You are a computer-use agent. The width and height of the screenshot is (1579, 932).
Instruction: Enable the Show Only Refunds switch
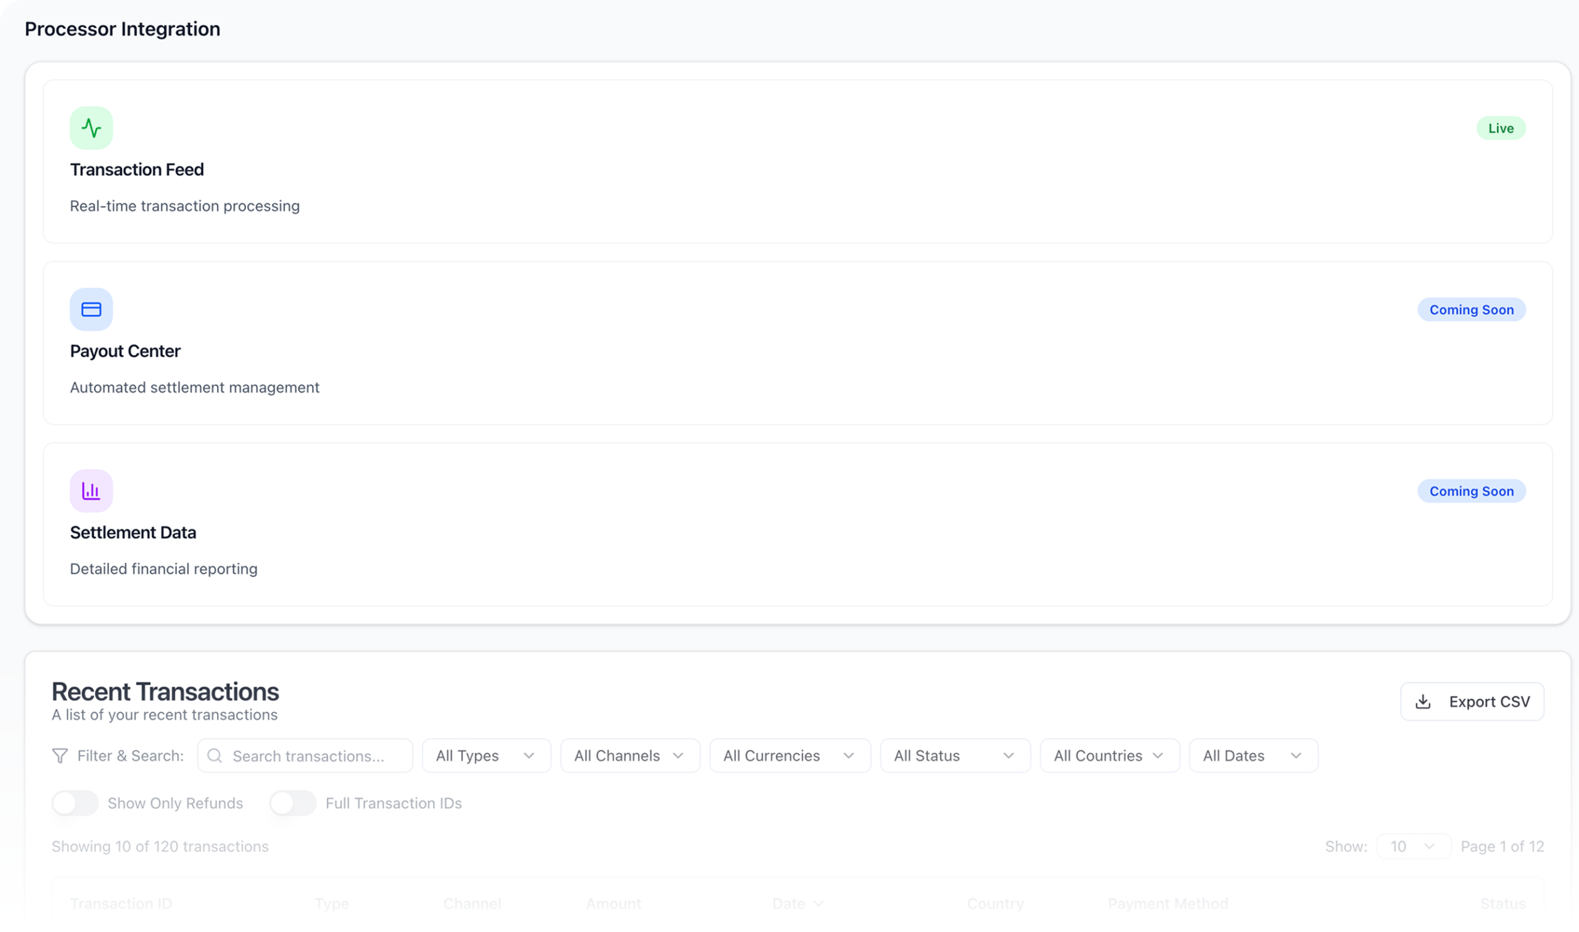(75, 803)
